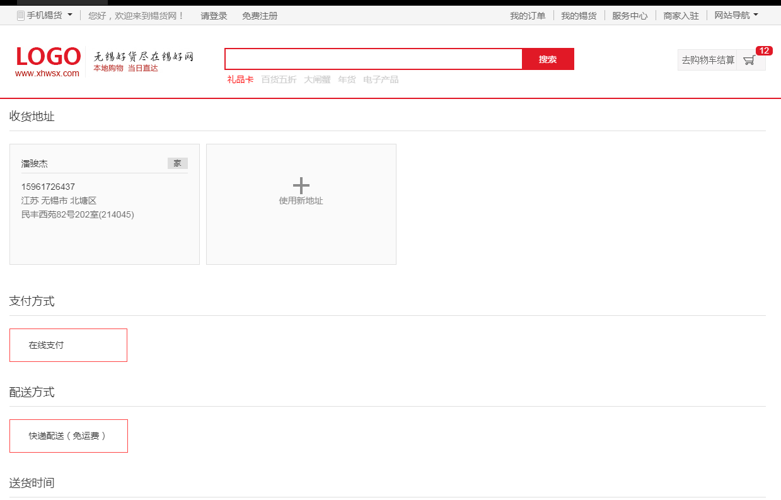Click the 家 tag on address card
This screenshot has height=500, width=781.
coord(177,163)
